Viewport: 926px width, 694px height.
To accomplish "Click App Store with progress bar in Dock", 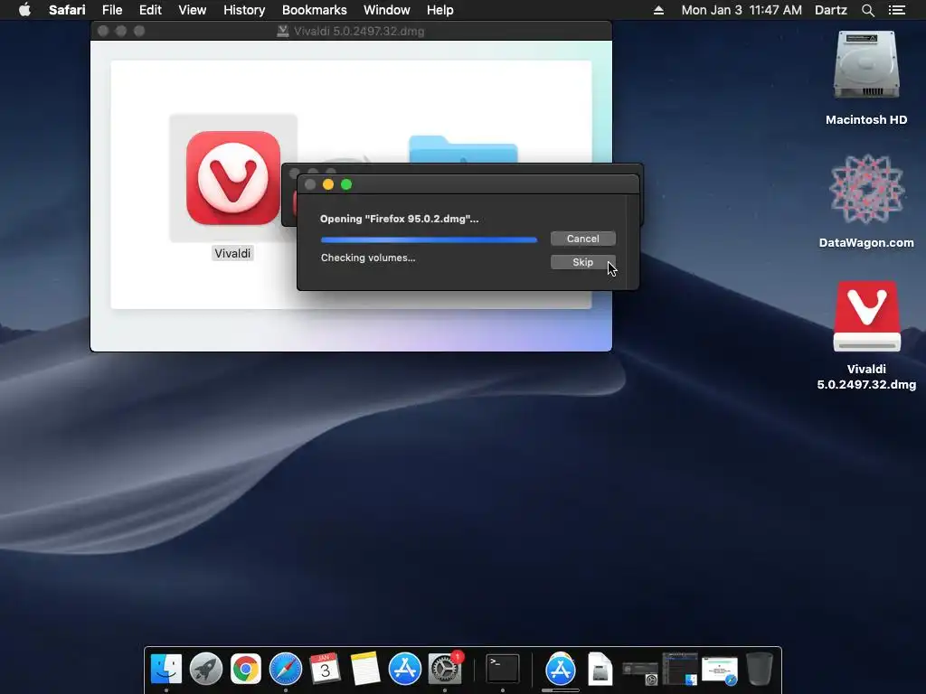I will [x=561, y=670].
